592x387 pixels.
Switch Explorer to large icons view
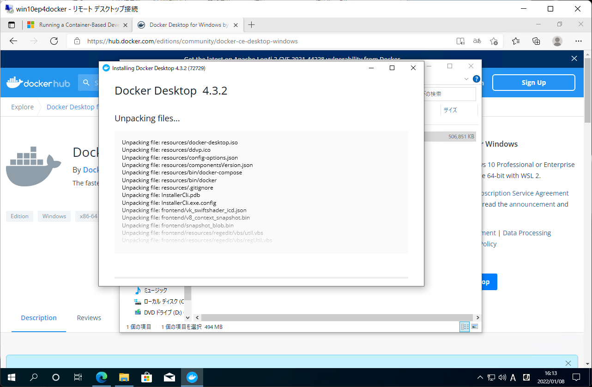(475, 327)
